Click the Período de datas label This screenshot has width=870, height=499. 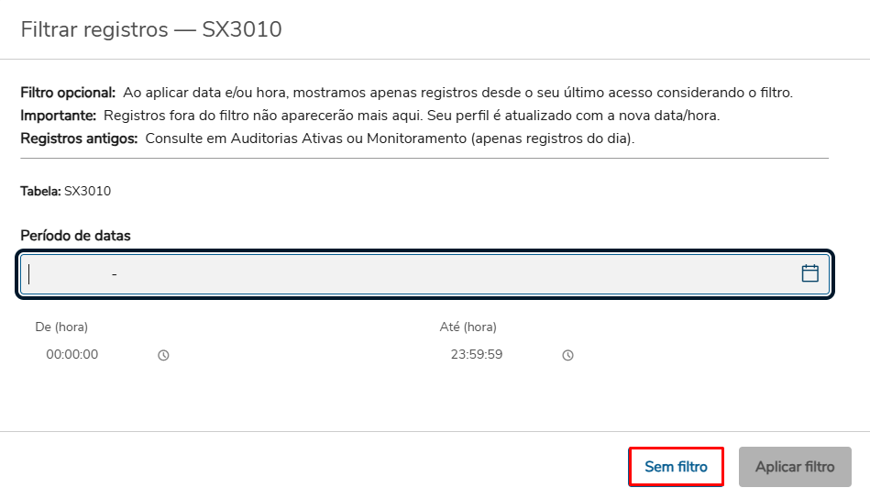click(x=75, y=236)
